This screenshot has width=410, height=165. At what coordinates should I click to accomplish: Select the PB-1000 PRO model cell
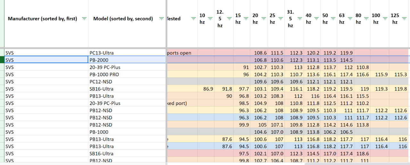click(x=127, y=74)
